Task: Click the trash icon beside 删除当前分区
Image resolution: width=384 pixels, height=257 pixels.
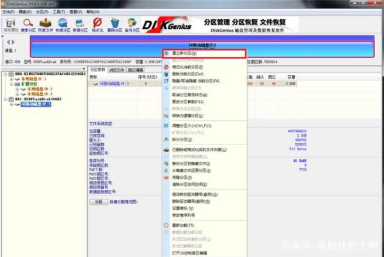Action: (166, 74)
